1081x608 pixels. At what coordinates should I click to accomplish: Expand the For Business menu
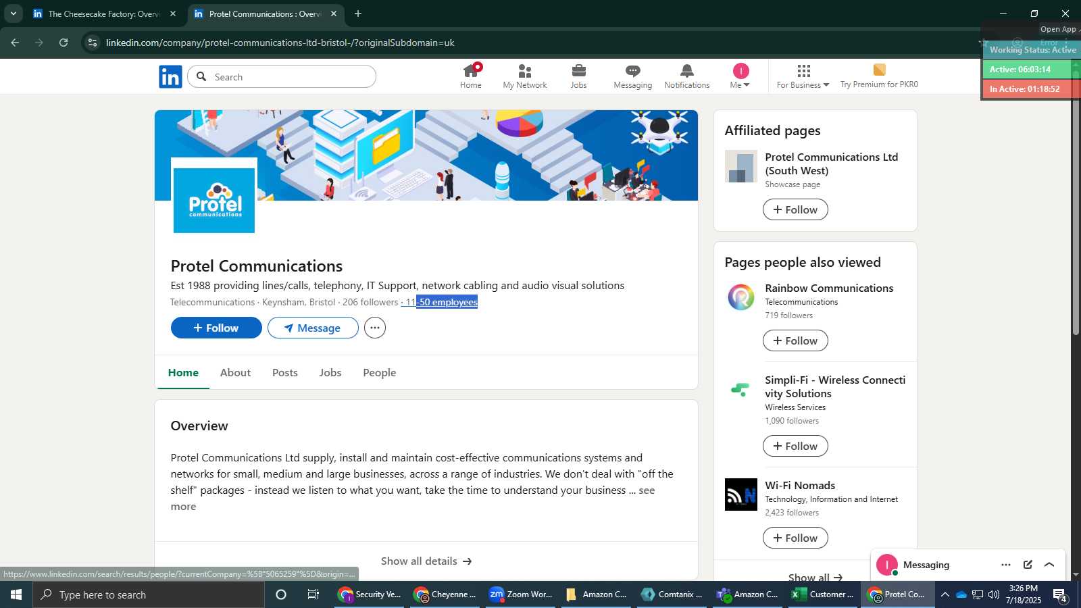pos(803,76)
